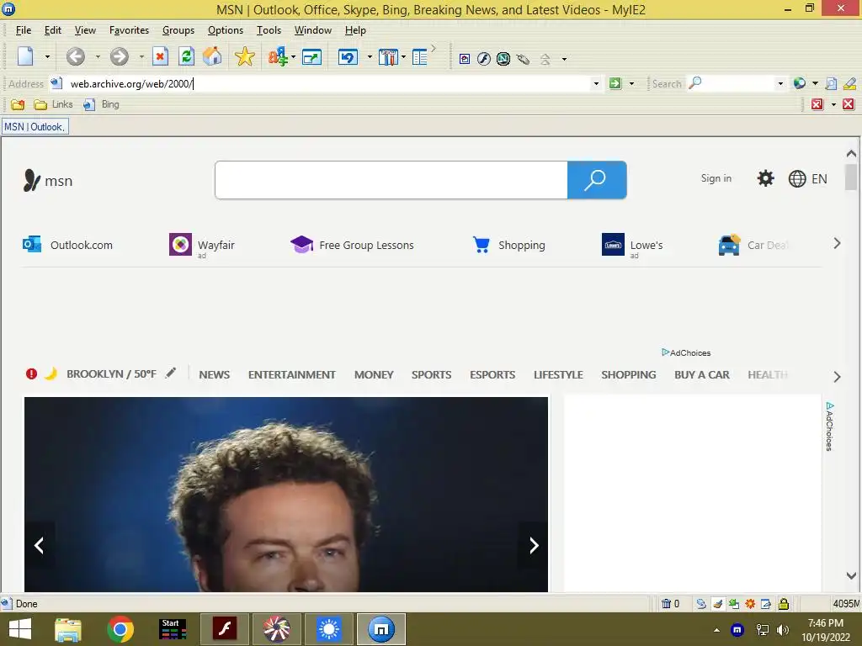862x646 pixels.
Task: Click the Windows Start button
Action: click(x=20, y=629)
